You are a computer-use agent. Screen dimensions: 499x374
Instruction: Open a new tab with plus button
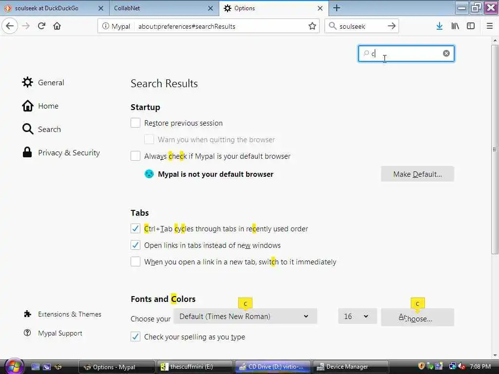click(x=337, y=8)
